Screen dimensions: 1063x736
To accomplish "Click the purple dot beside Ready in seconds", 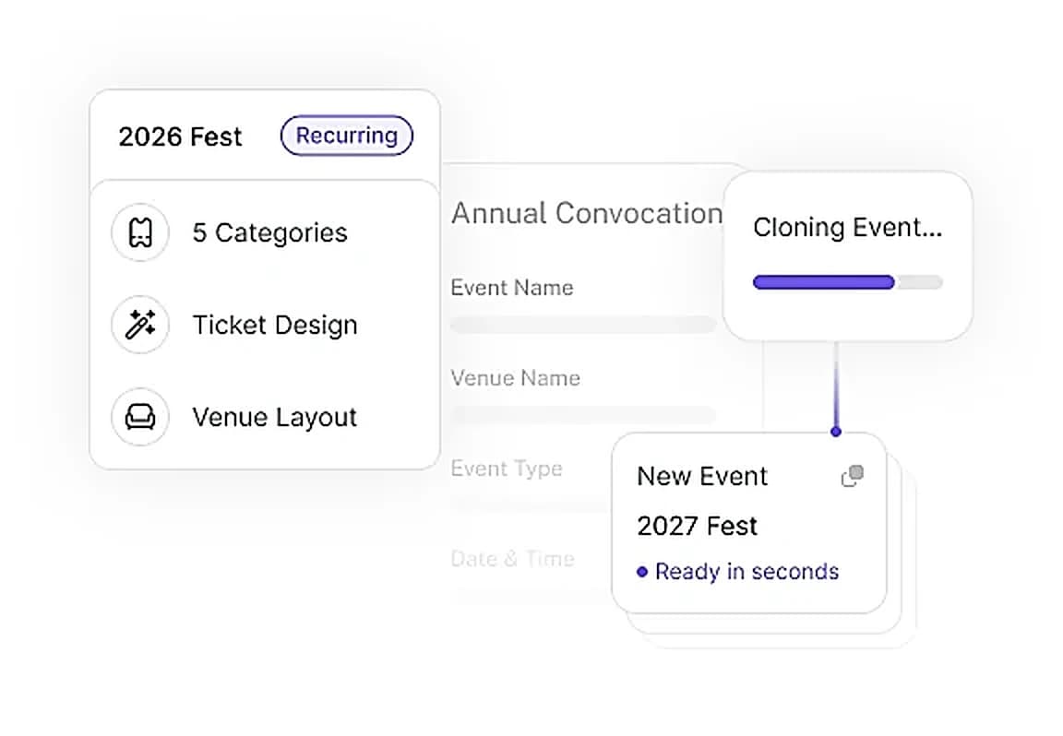I will 642,572.
